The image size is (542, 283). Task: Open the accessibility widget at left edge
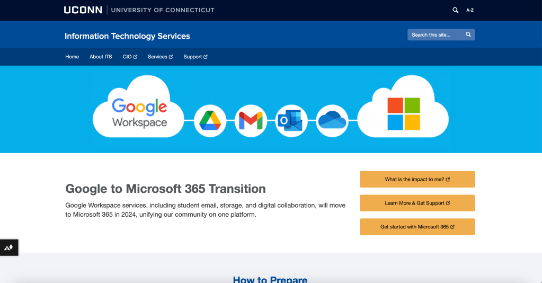[x=9, y=247]
